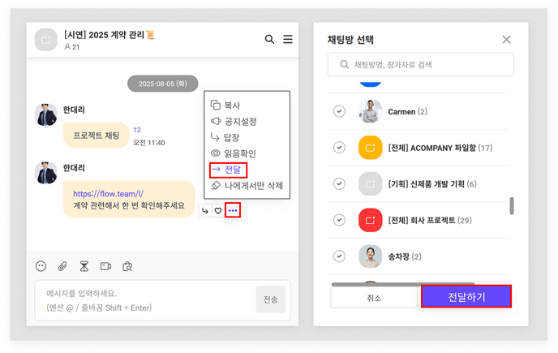Choose 전달 from the context menu

point(228,170)
